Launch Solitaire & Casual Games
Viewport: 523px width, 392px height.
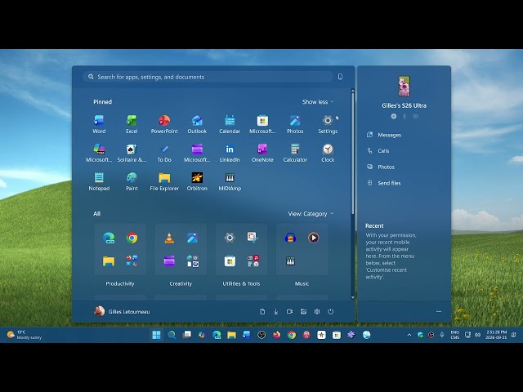[132, 153]
